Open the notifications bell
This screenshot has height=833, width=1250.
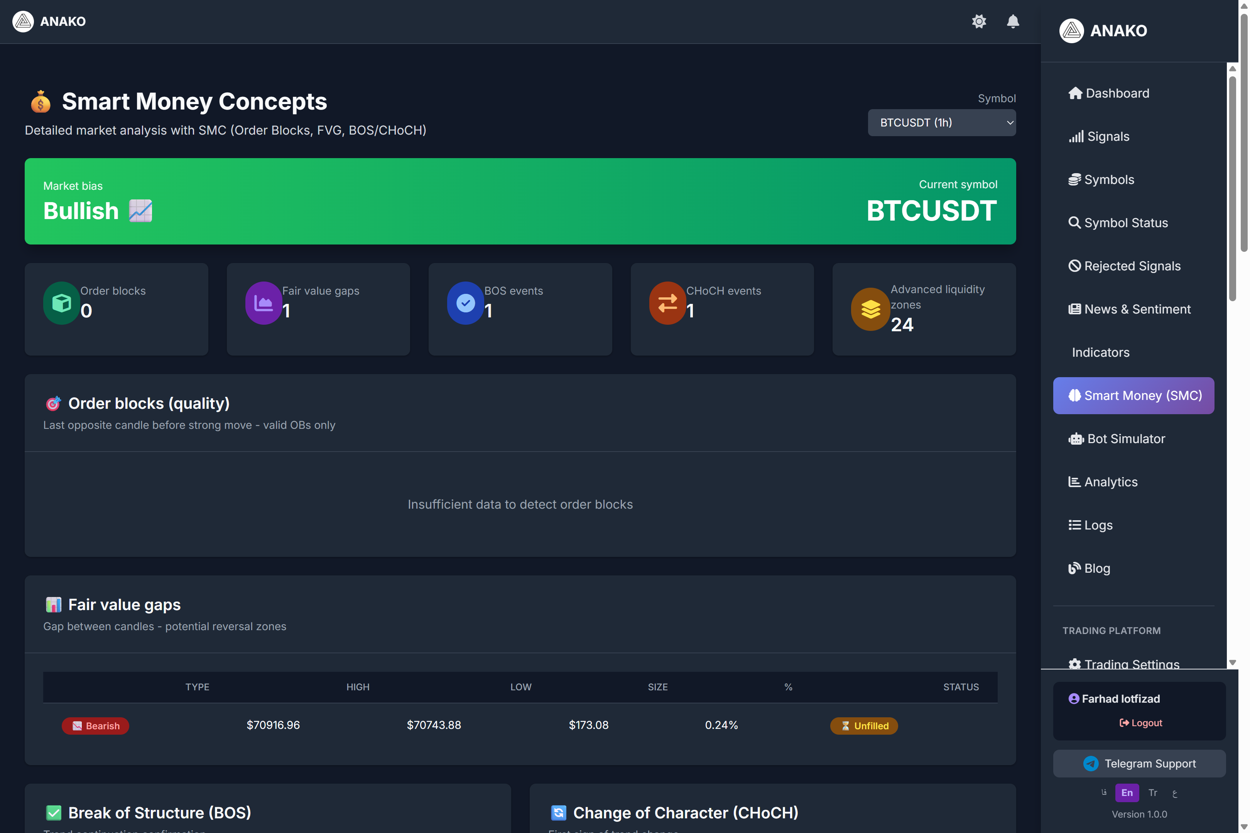click(x=1012, y=21)
